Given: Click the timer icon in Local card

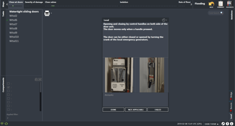Looking at the screenshot, I should [x=164, y=20].
